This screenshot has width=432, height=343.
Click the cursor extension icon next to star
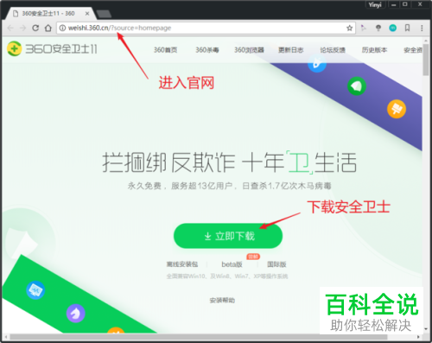364,28
